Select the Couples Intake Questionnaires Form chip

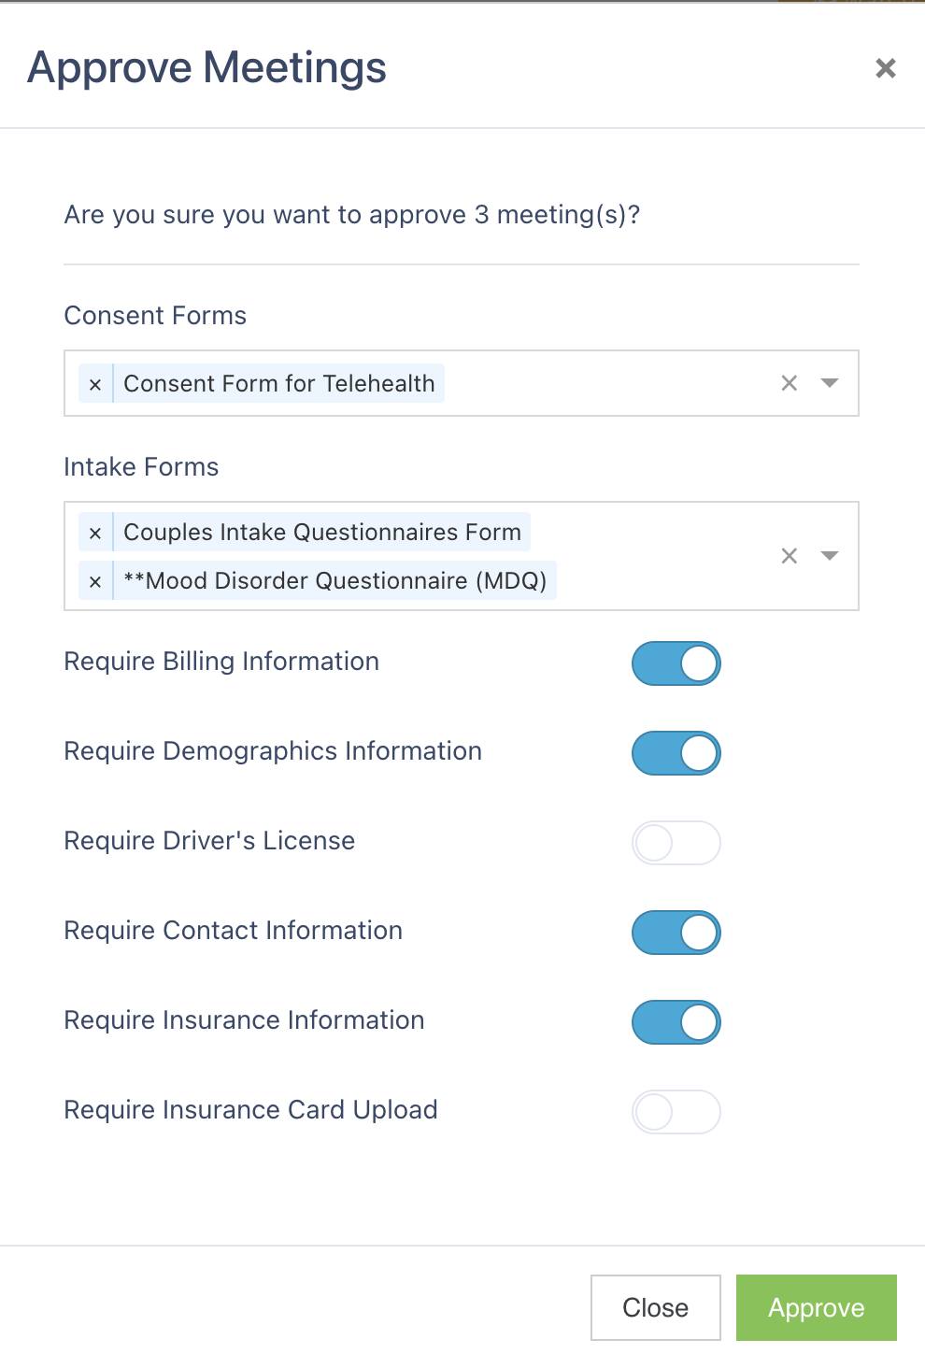click(322, 533)
